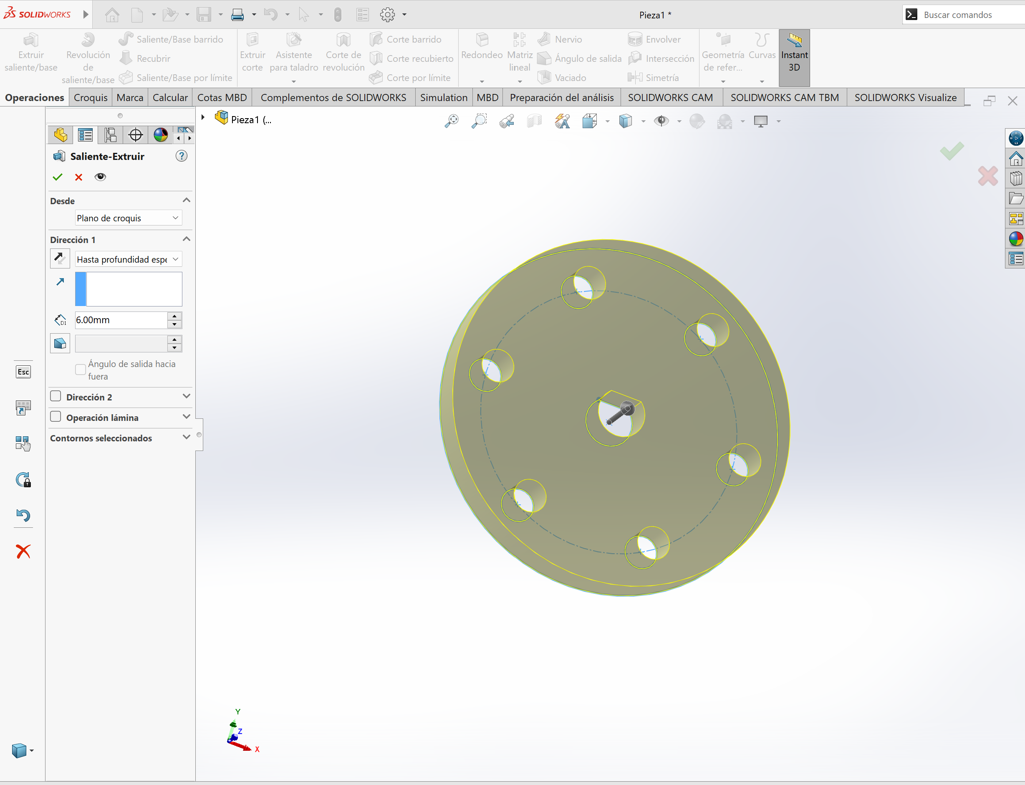Click the red X in left shortcut bar
Image resolution: width=1025 pixels, height=785 pixels.
pyautogui.click(x=23, y=551)
